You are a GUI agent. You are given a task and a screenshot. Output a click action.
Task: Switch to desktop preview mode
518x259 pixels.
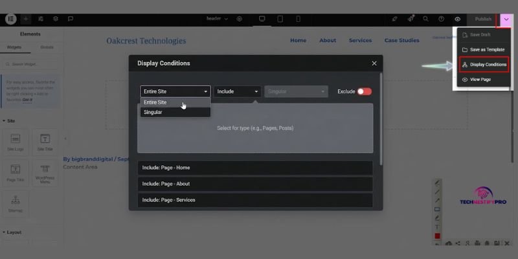coord(262,19)
